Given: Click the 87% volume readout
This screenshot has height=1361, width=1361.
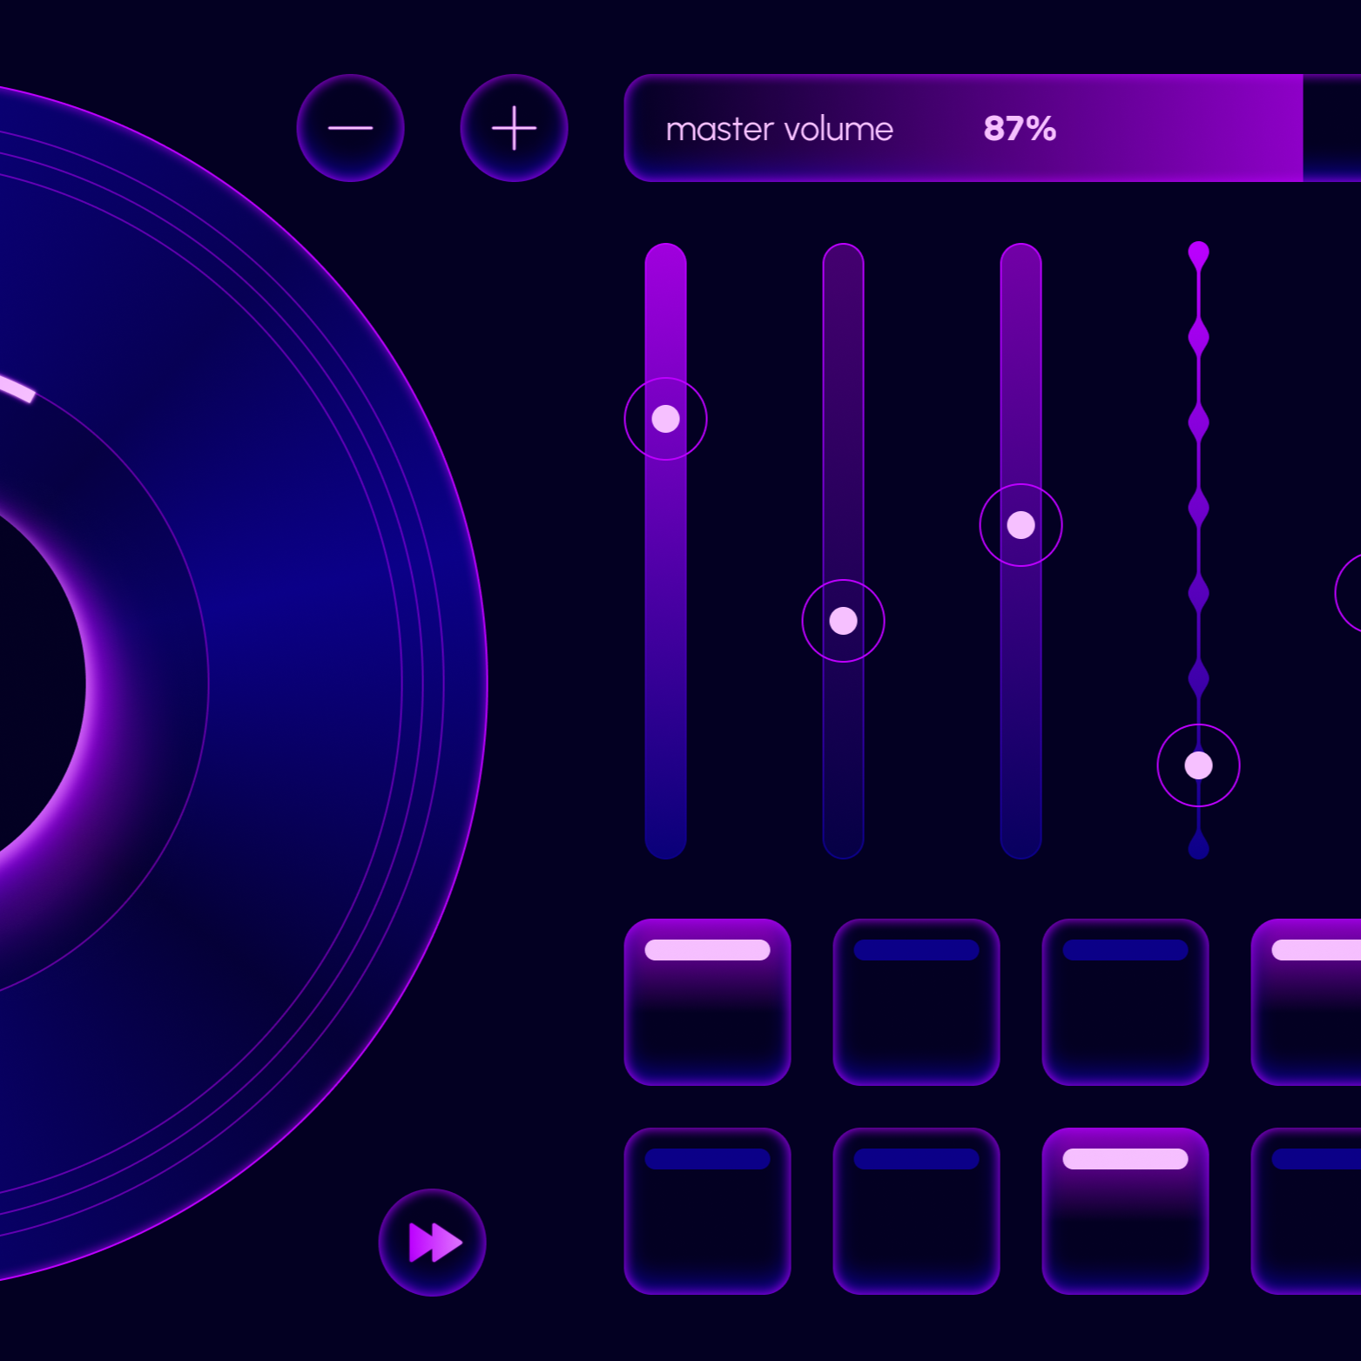Looking at the screenshot, I should [x=1020, y=129].
